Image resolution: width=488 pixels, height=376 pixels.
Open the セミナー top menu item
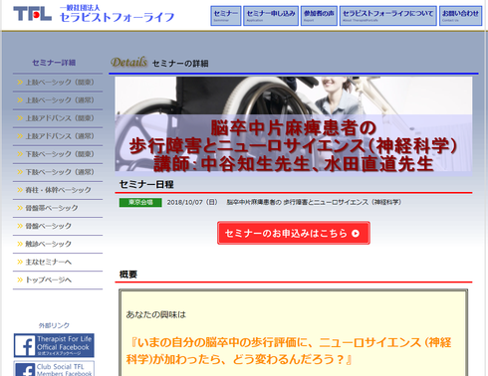pyautogui.click(x=226, y=16)
